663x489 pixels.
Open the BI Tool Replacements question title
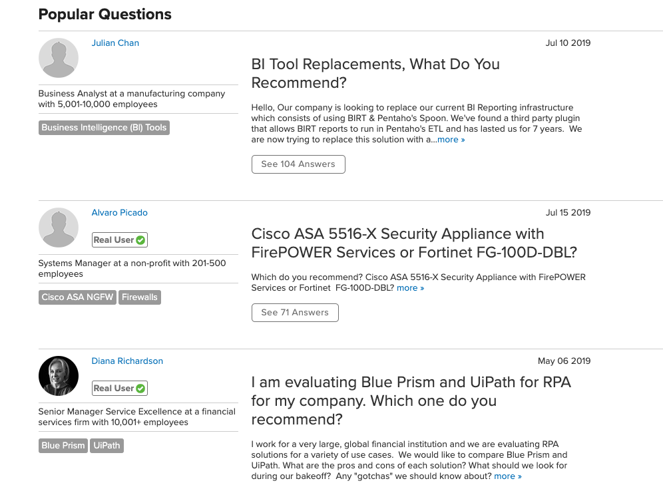pos(375,73)
